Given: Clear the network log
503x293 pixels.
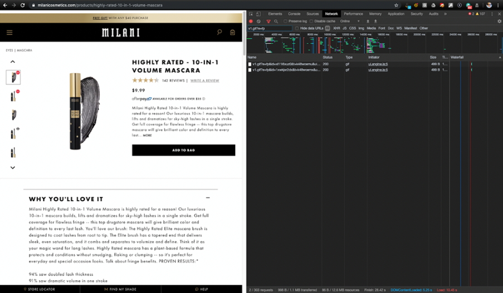Looking at the screenshot, I should pyautogui.click(x=258, y=21).
